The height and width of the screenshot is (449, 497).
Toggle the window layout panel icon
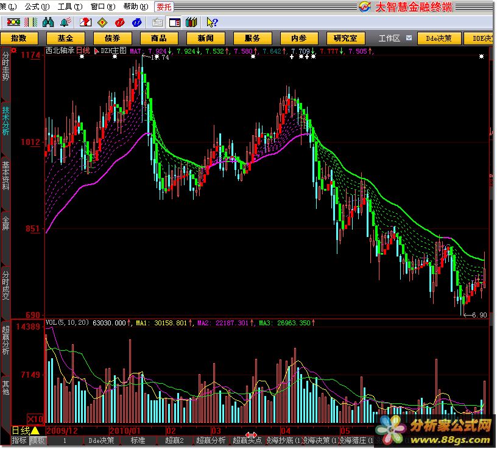pyautogui.click(x=175, y=23)
